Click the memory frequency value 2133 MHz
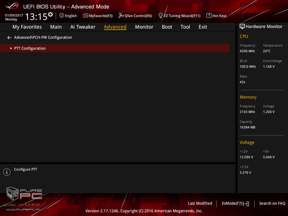Viewport: 288px width, 216px height. (247, 112)
